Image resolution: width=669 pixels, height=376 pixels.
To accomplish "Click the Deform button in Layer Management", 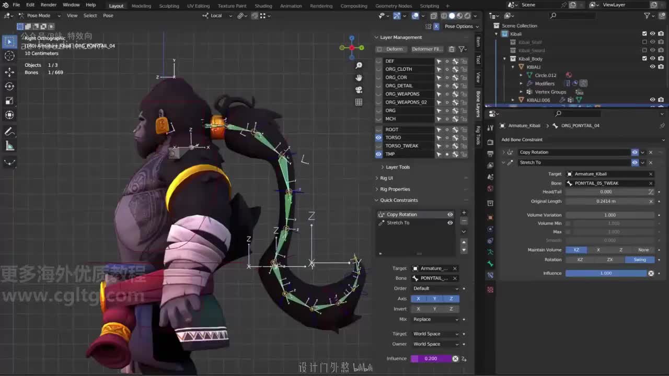I will coord(391,49).
